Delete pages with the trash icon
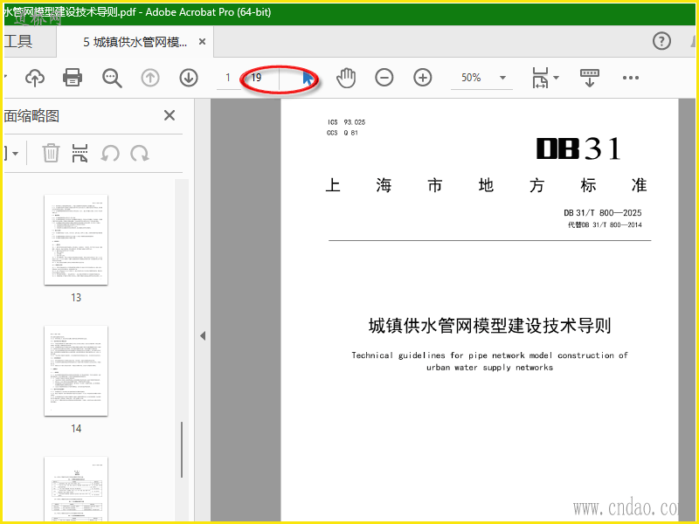The height and width of the screenshot is (524, 699). tap(51, 153)
